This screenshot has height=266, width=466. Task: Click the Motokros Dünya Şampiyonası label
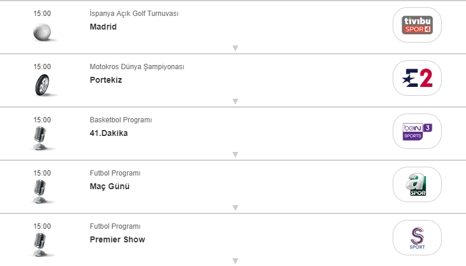coord(137,67)
